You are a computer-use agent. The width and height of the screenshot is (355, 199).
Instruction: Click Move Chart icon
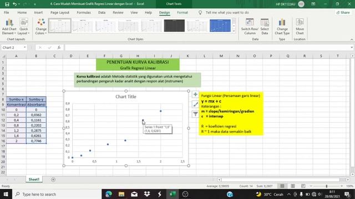point(300,27)
